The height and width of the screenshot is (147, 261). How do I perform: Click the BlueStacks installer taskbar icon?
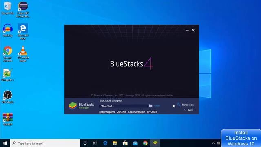(155, 143)
